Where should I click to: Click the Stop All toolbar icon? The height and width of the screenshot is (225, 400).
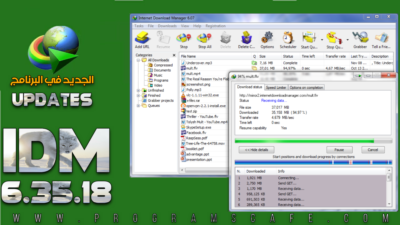(205, 40)
